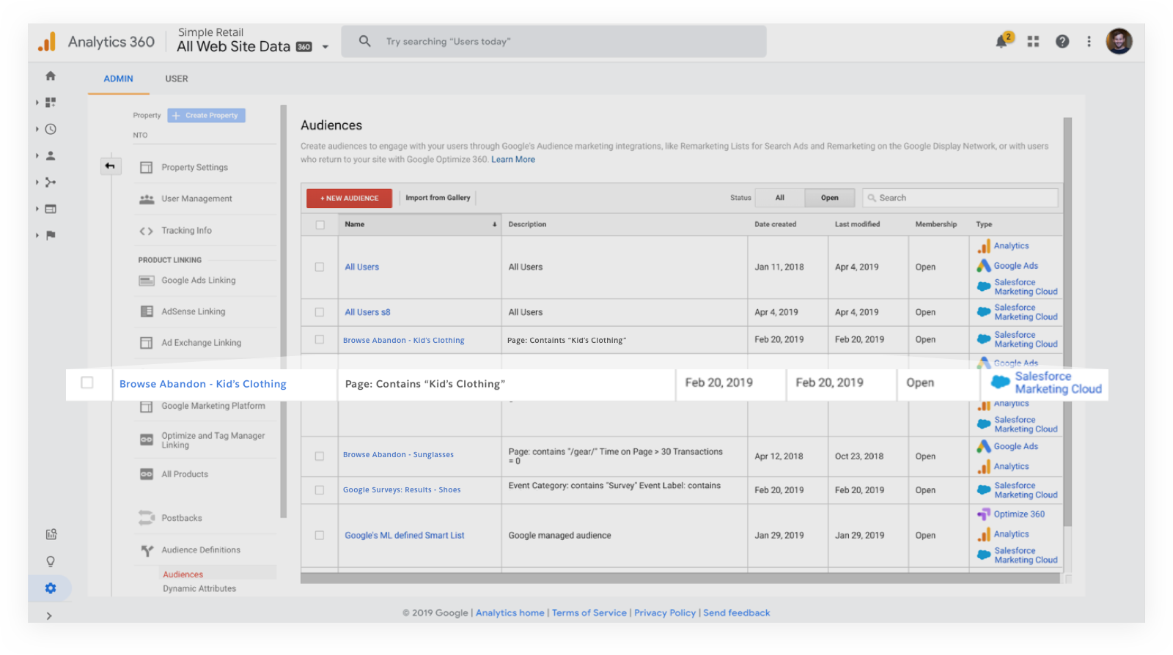Switch to the USER tab

click(x=176, y=78)
